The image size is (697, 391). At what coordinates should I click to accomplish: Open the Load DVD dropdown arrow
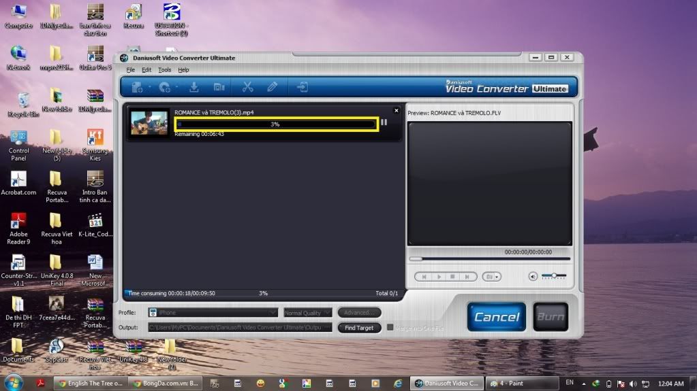177,88
